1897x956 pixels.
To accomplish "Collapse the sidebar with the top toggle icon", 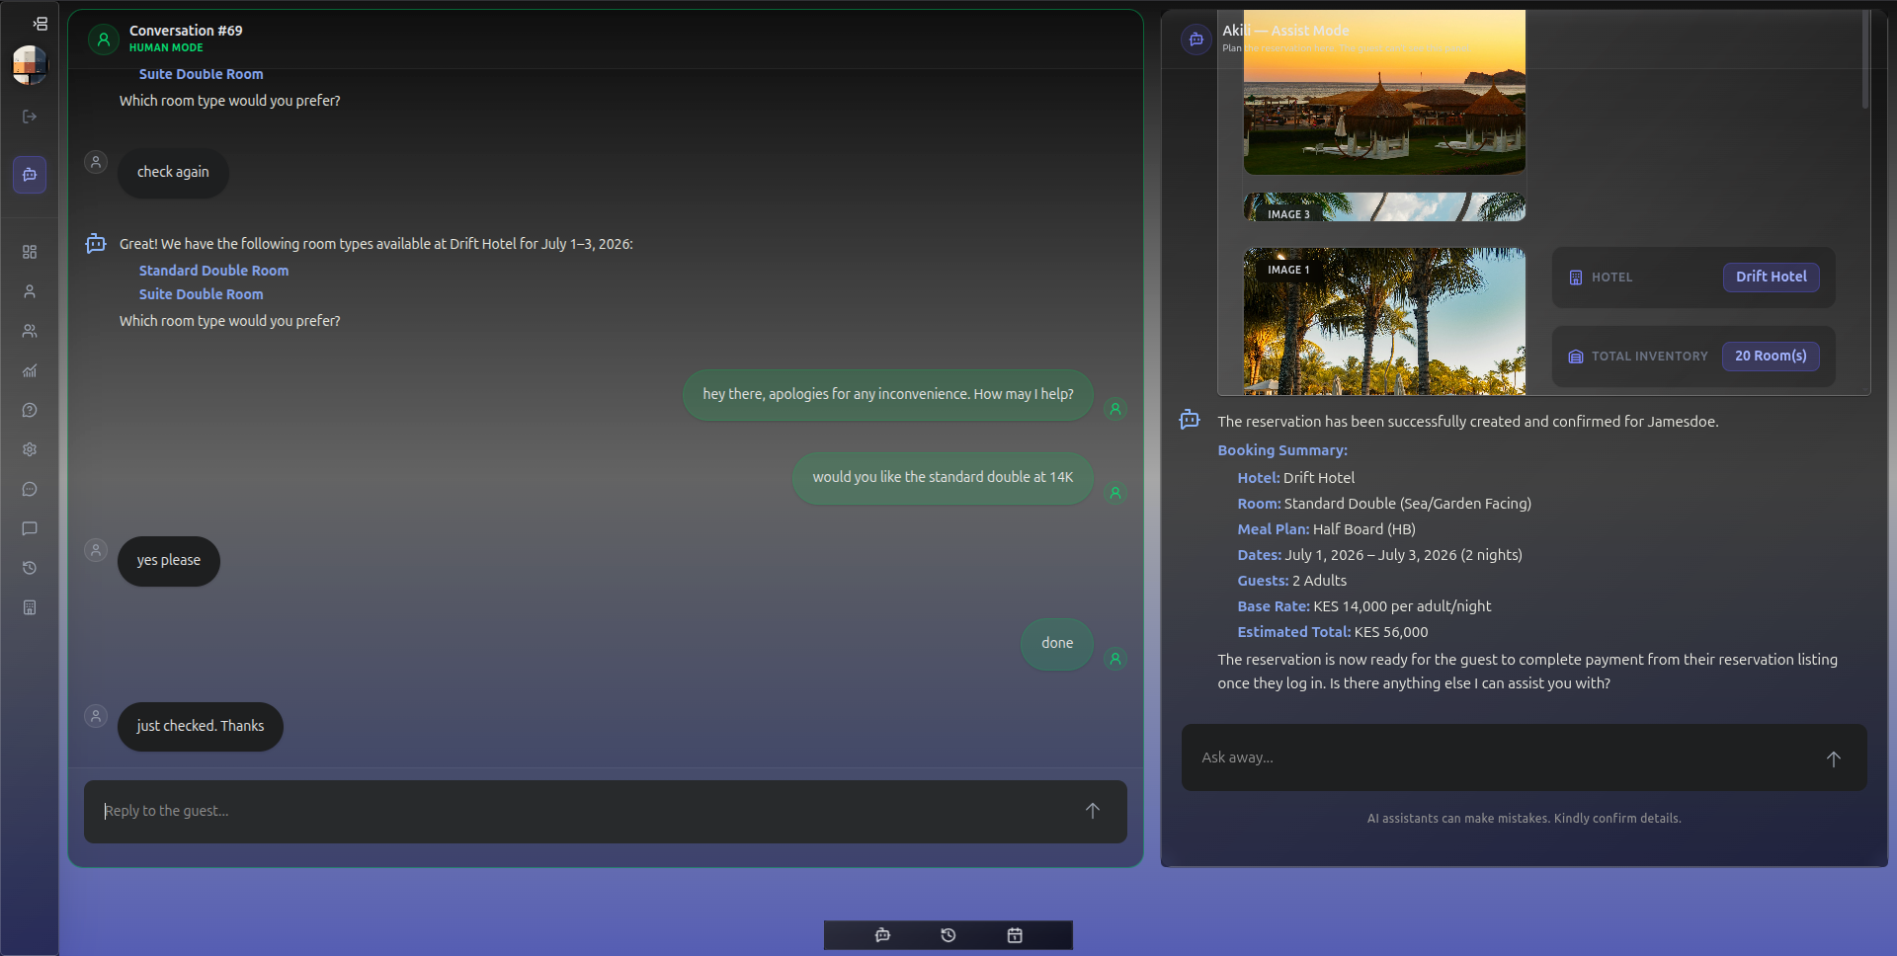I will click(x=40, y=24).
